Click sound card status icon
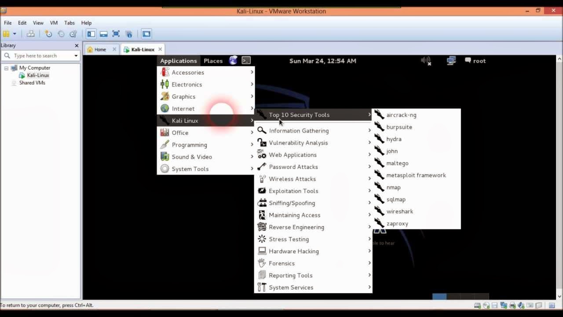The image size is (563, 317). coord(521,306)
